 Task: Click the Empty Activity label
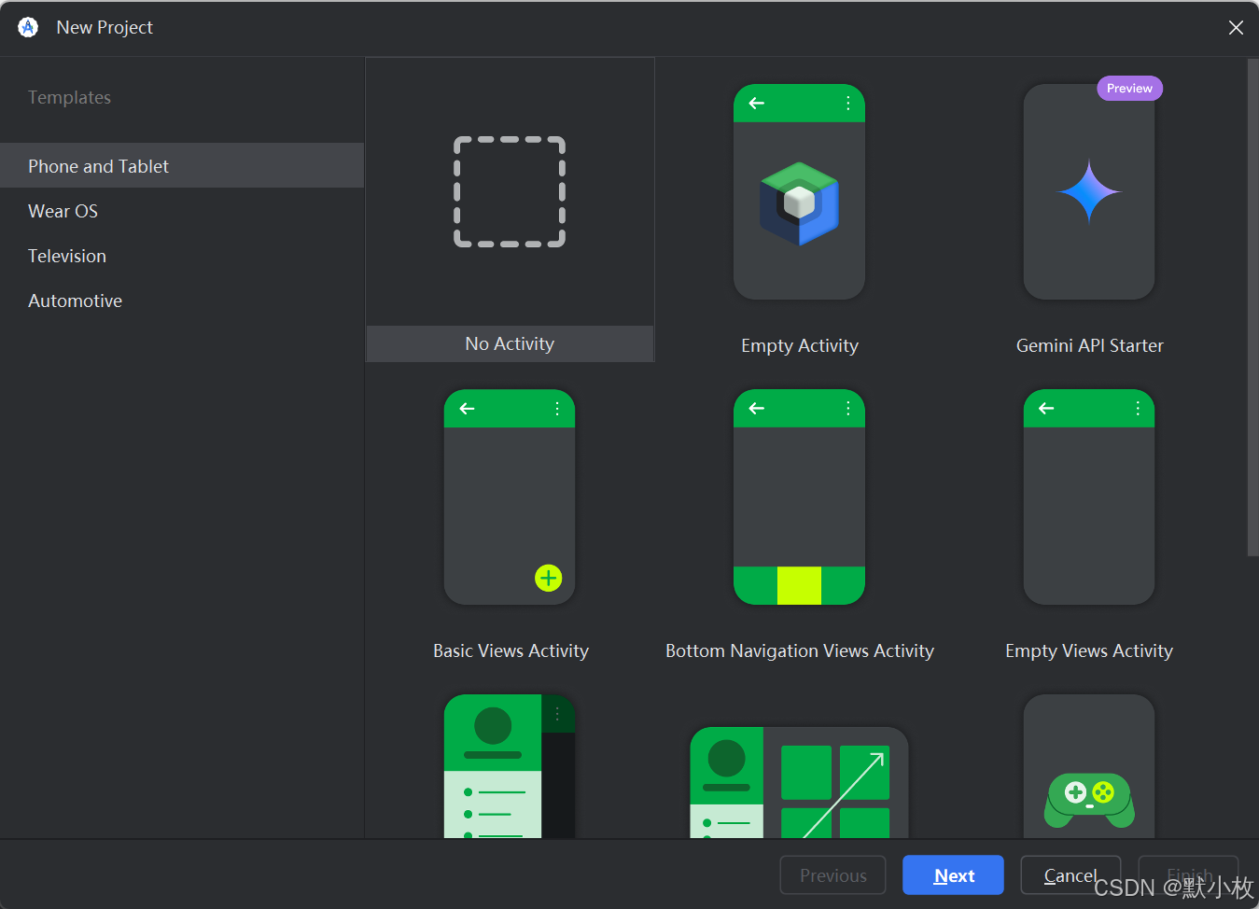coord(800,345)
